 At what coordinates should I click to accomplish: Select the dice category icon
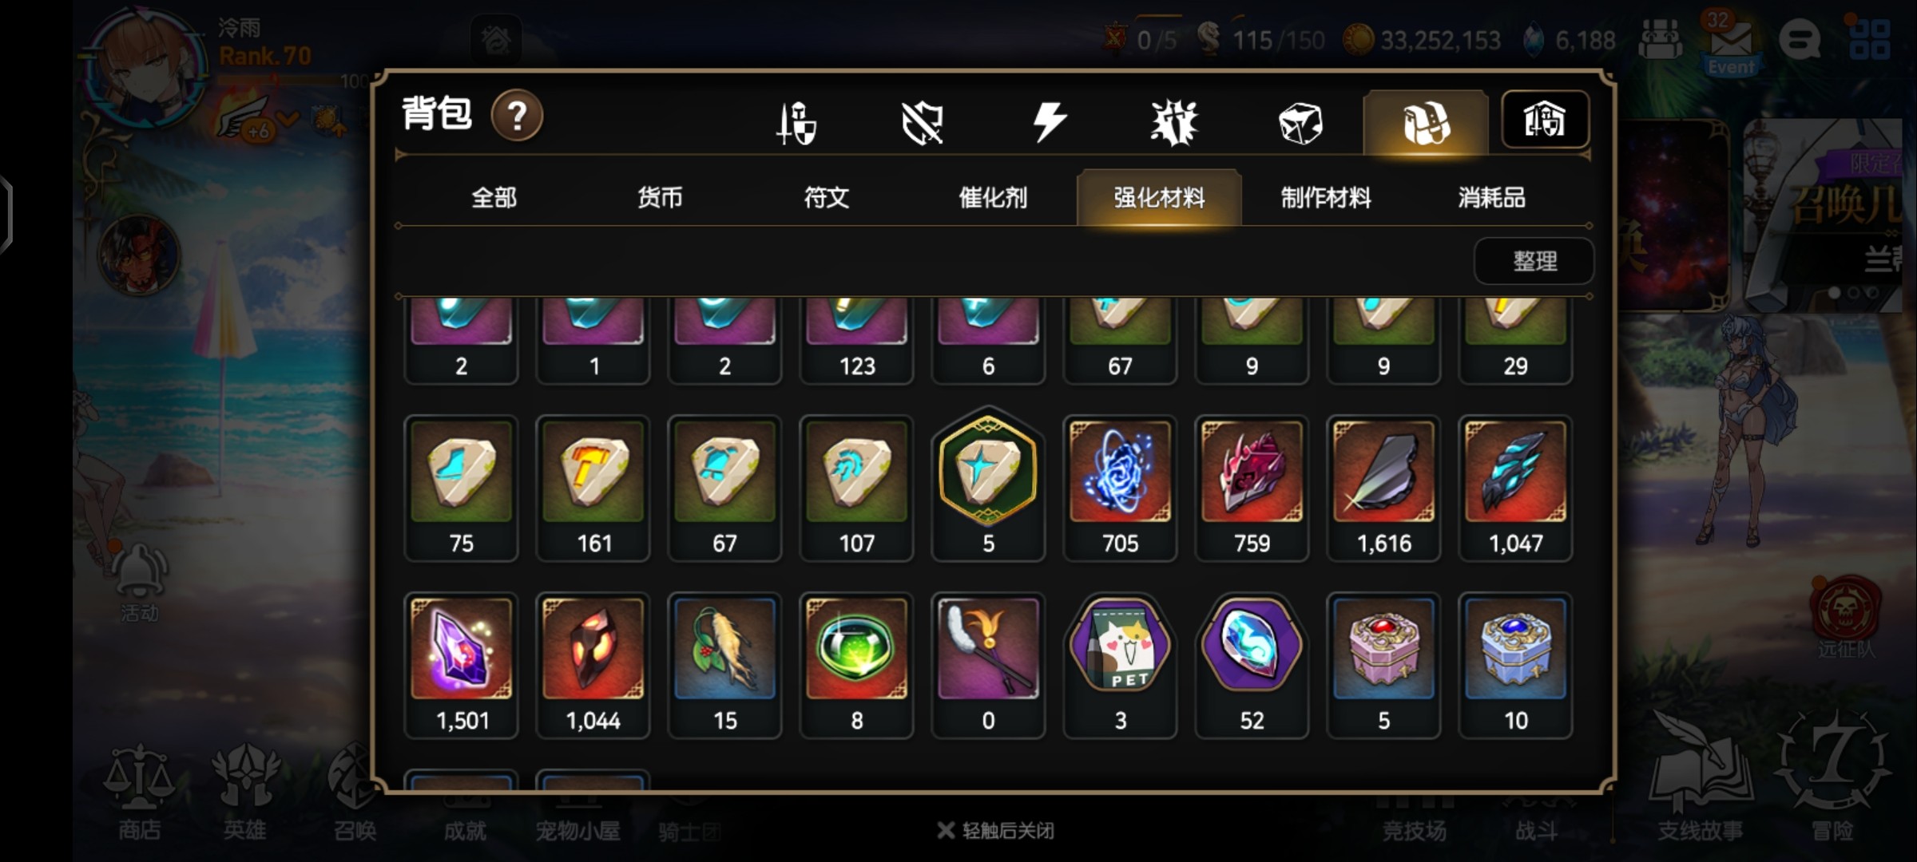(1300, 123)
